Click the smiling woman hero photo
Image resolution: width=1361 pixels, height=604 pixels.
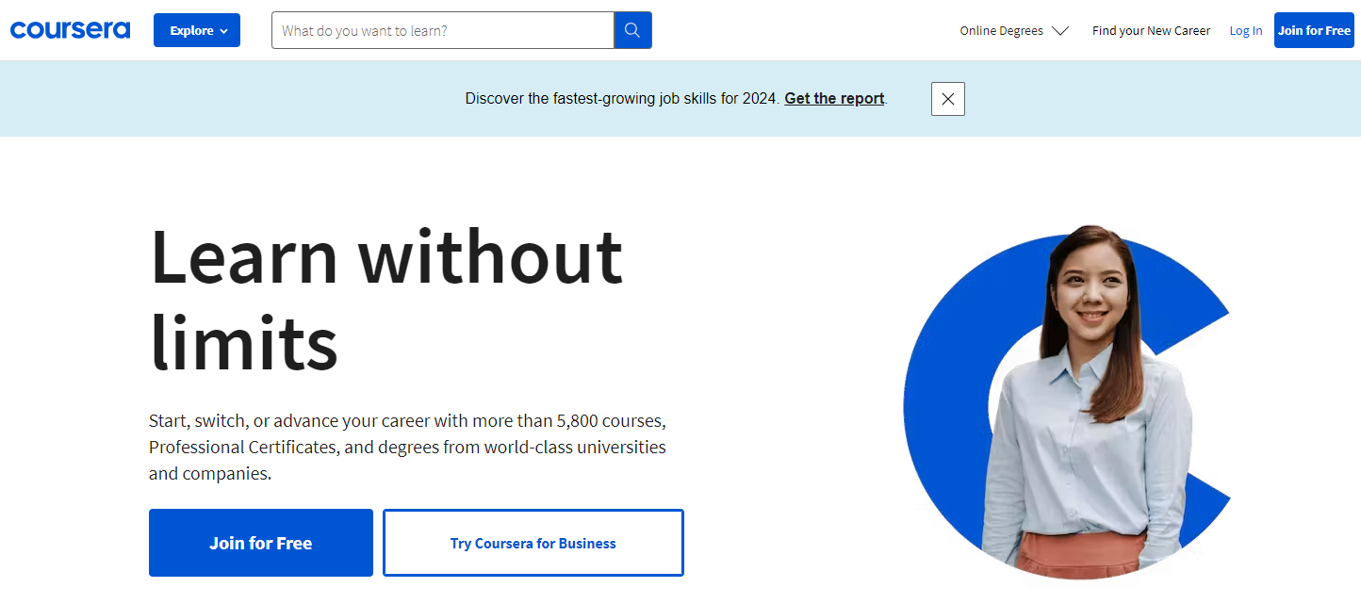tap(1084, 396)
